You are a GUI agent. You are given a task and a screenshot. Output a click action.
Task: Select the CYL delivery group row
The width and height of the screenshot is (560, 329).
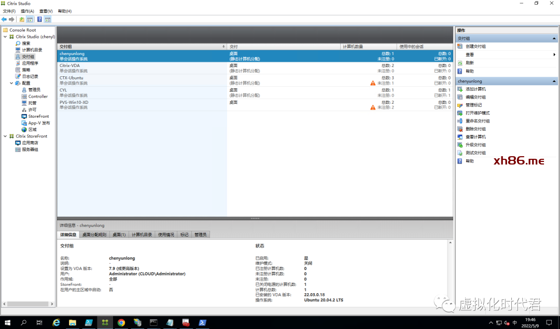255,92
